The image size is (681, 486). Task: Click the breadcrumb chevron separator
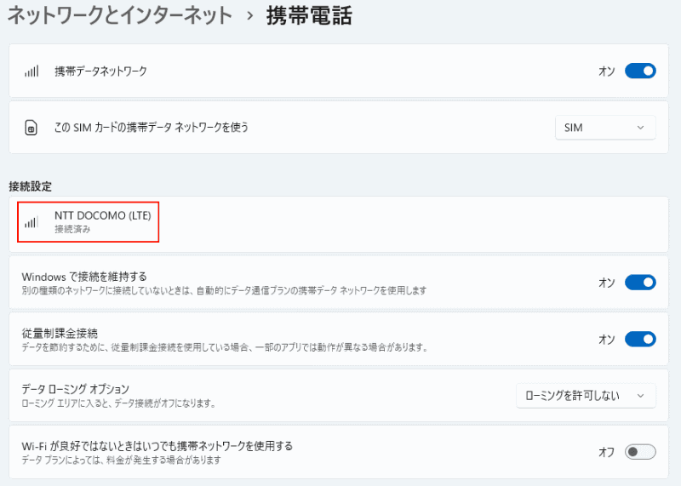(249, 16)
